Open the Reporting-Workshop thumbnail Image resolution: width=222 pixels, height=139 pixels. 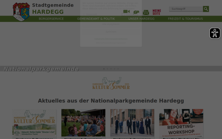click(x=181, y=123)
